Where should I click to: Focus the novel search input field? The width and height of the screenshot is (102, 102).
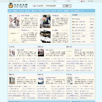47,6
